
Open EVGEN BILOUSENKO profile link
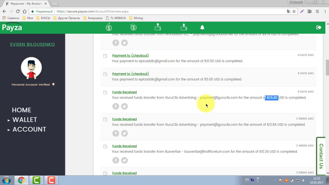point(32,44)
